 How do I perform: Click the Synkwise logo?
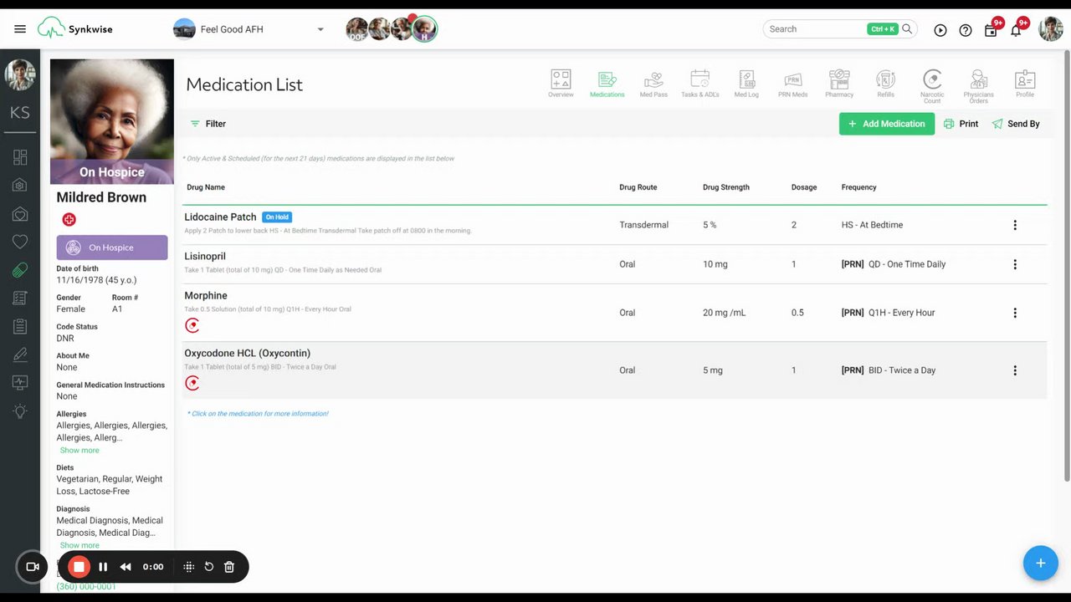click(x=74, y=29)
